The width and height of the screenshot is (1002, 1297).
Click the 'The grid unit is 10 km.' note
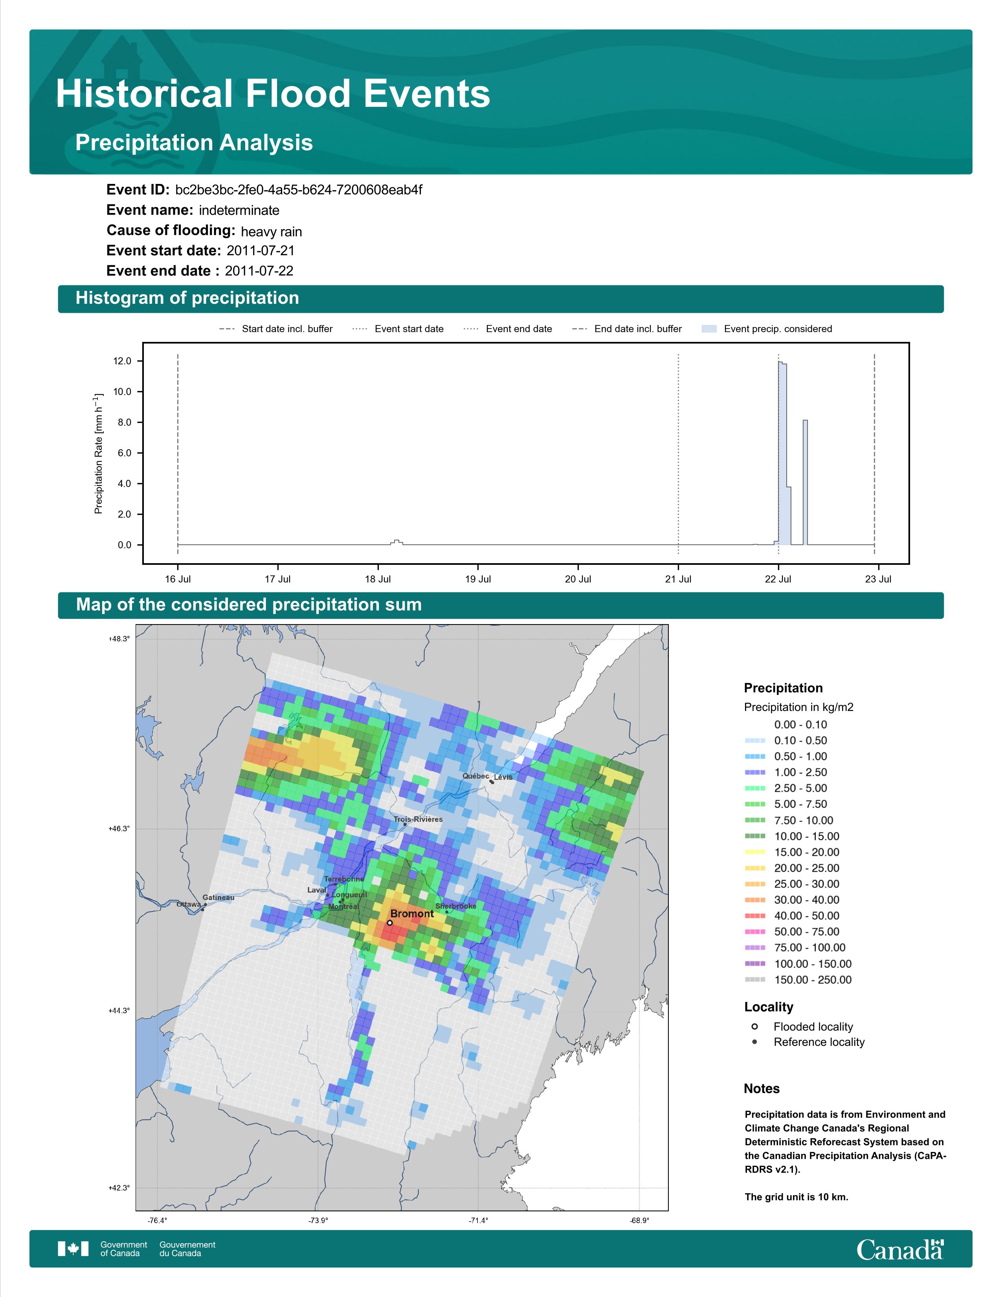click(x=796, y=1197)
